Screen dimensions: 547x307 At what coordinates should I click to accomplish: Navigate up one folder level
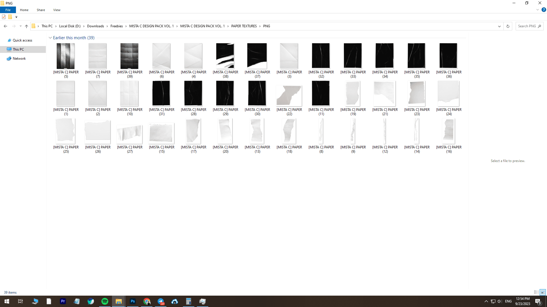(26, 26)
